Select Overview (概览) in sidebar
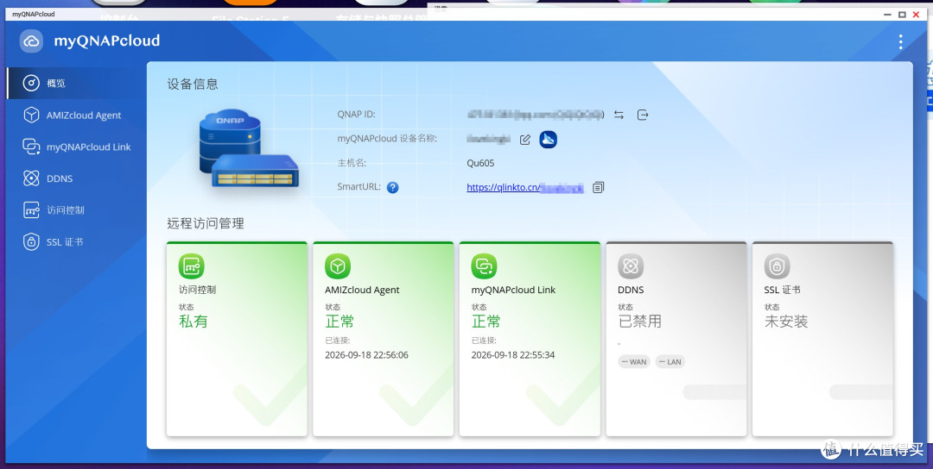Viewport: 933px width, 469px height. (77, 83)
